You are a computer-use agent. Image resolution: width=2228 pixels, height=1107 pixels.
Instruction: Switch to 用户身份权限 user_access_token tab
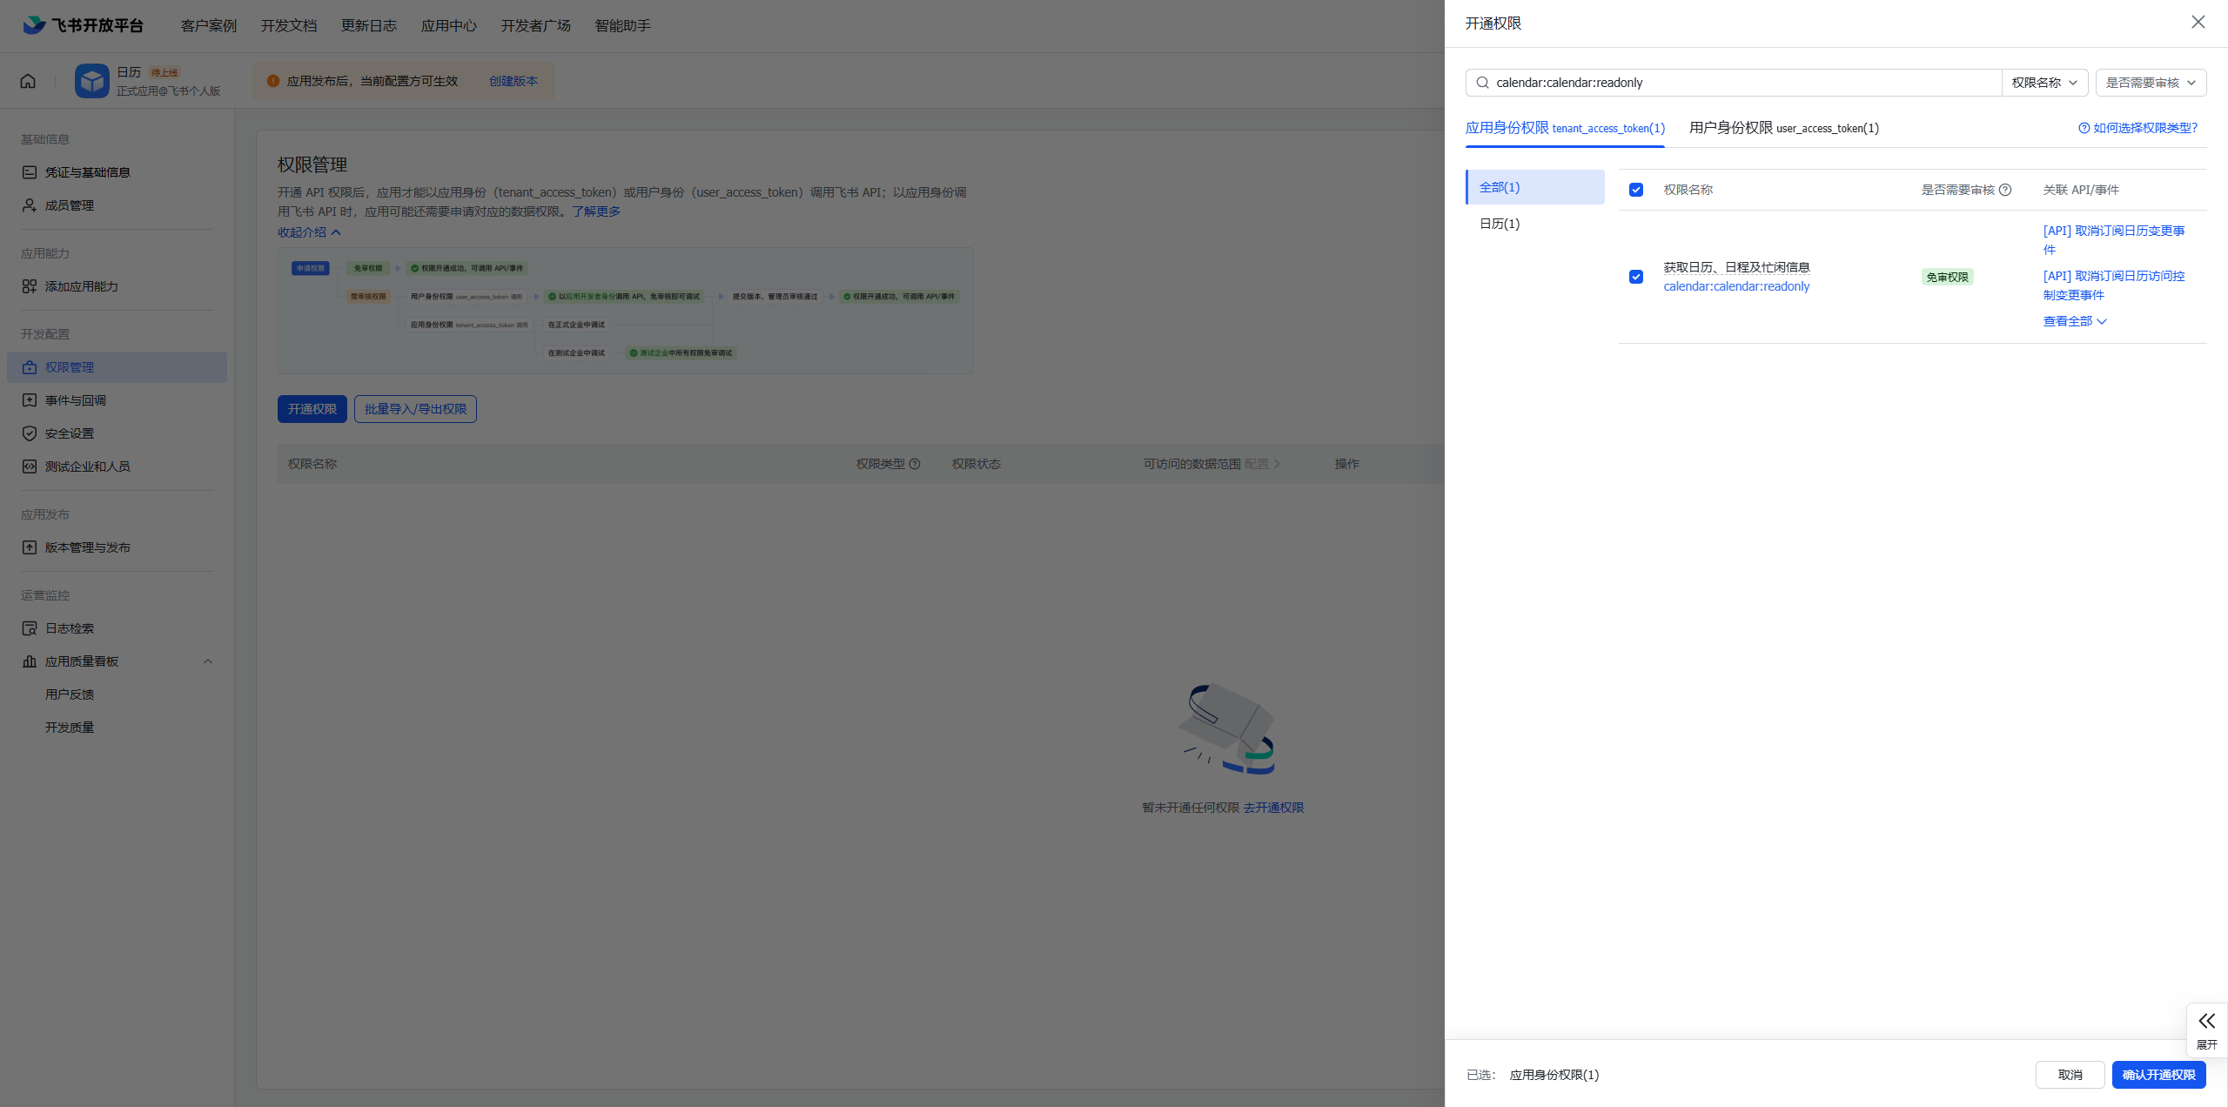click(x=1783, y=128)
